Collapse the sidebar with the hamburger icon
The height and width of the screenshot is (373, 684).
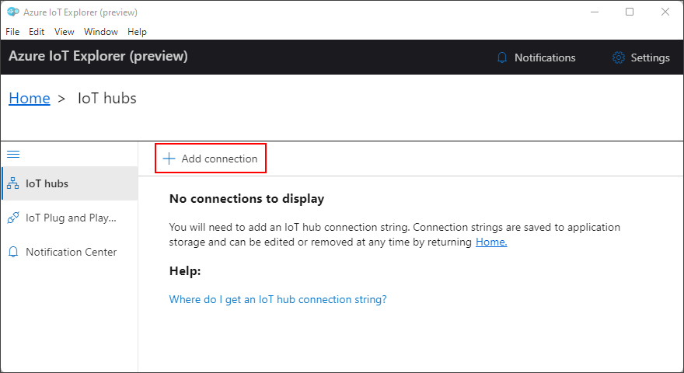point(13,155)
